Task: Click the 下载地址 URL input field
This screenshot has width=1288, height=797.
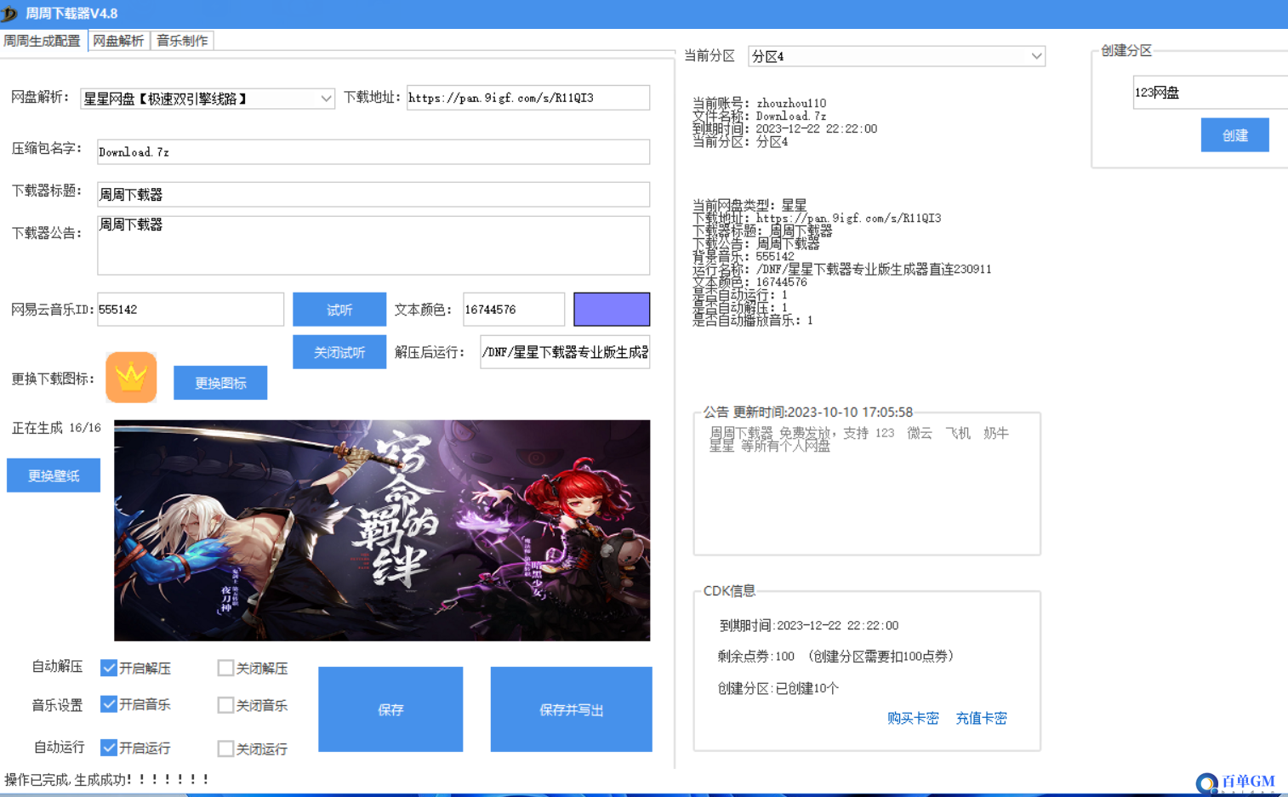Action: (x=528, y=98)
